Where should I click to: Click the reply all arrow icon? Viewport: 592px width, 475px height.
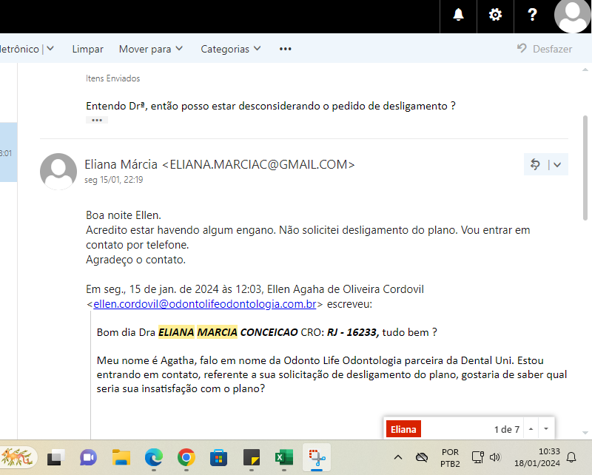536,165
